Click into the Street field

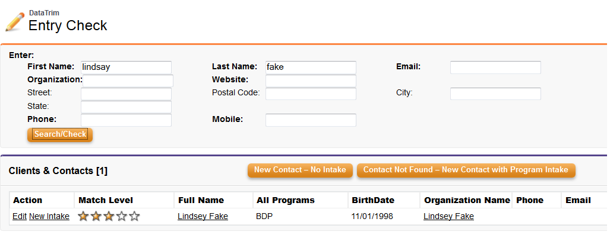click(126, 94)
